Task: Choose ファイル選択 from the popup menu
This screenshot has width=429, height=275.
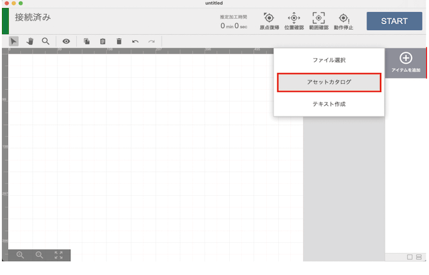Action: tap(328, 60)
